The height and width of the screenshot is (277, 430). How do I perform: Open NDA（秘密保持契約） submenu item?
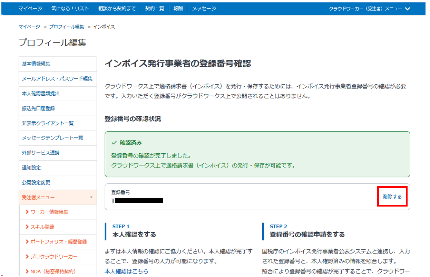tap(58, 271)
